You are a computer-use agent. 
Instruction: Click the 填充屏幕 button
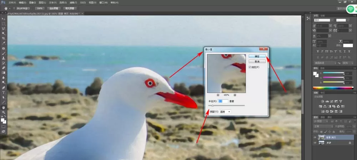(70, 9)
